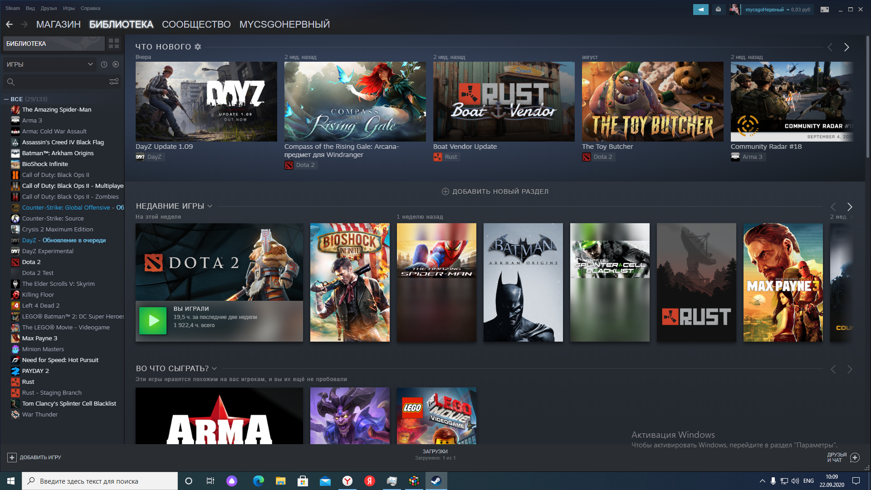Show next What's New items arrow

[x=847, y=47]
